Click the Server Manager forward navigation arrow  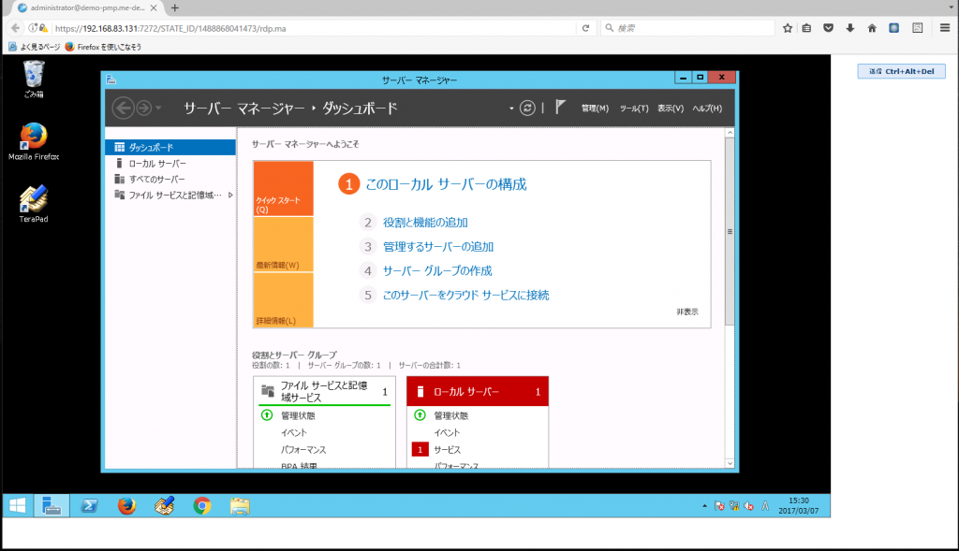click(x=143, y=109)
